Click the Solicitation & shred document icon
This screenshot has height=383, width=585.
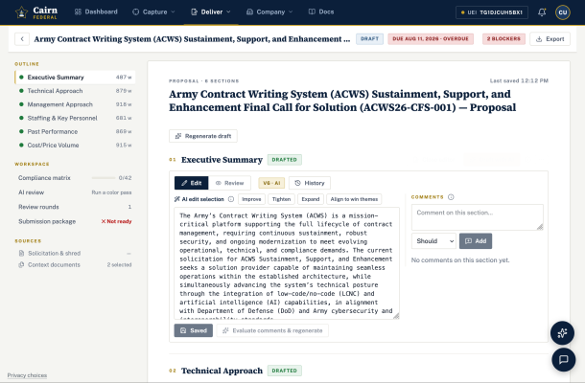pos(21,254)
